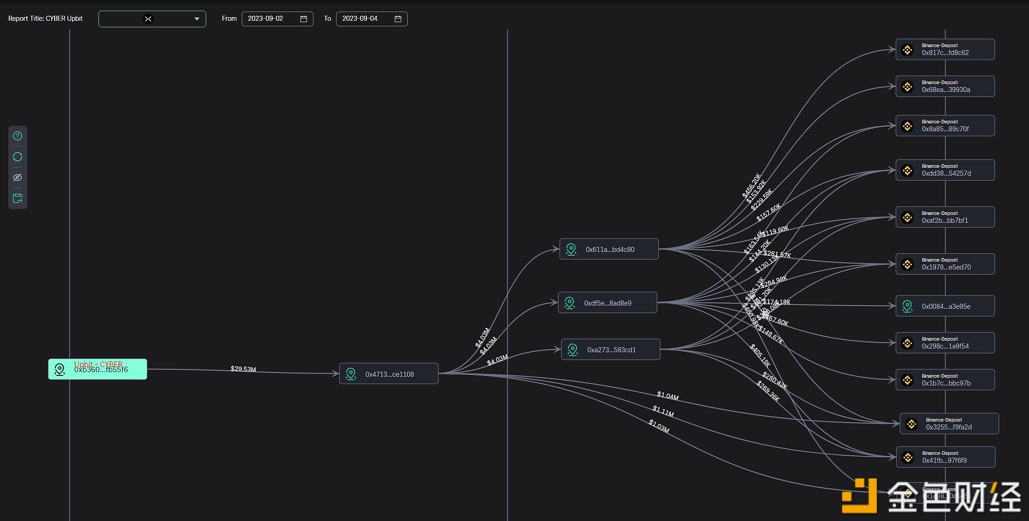Expand the report selector dropdown arrow
The height and width of the screenshot is (521, 1029).
click(197, 19)
